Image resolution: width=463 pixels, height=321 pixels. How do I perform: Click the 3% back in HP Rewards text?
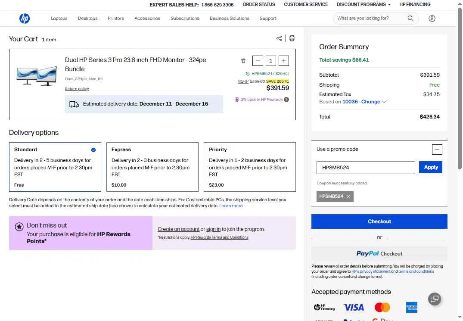tap(261, 100)
